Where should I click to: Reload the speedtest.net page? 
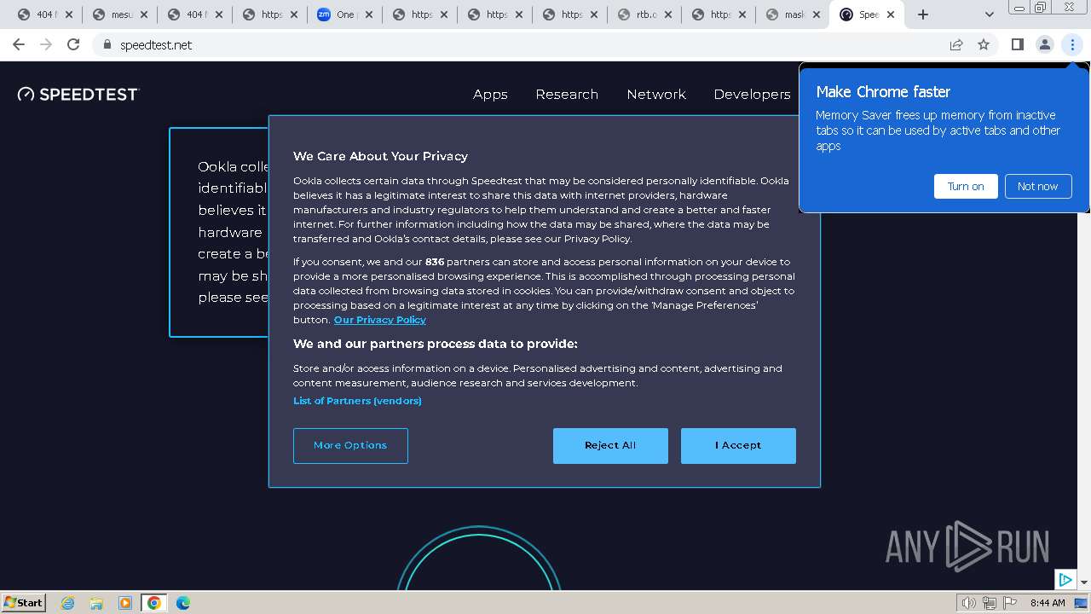click(73, 44)
